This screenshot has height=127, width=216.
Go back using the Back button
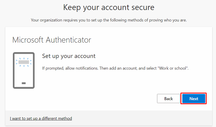pyautogui.click(x=168, y=99)
